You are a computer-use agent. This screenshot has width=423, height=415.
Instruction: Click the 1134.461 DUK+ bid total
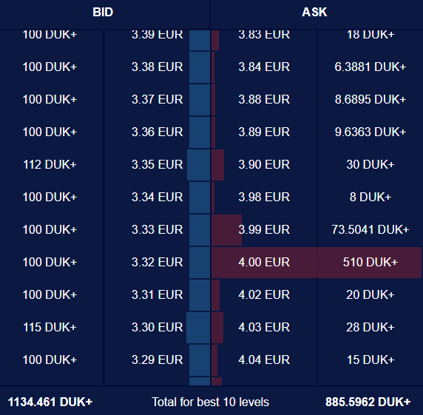[50, 402]
